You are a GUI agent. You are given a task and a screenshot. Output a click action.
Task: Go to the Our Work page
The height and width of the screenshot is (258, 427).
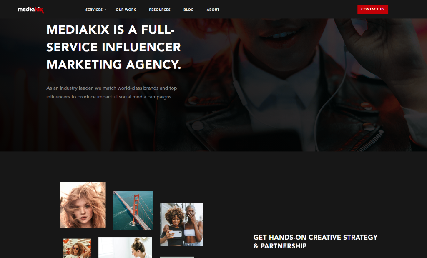click(126, 10)
